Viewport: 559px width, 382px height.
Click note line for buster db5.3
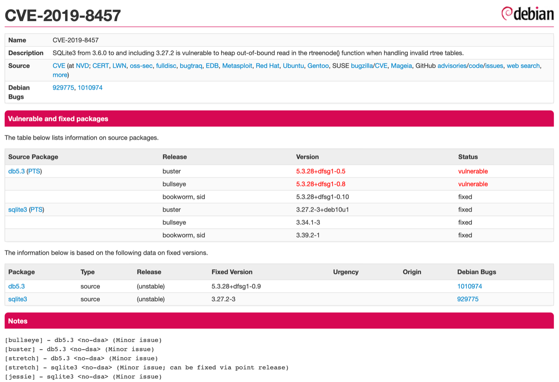79,349
